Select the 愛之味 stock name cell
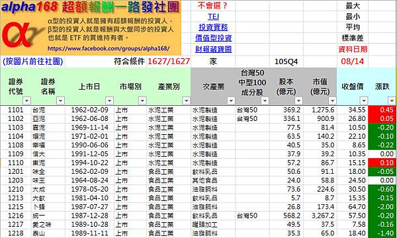 click(48, 225)
